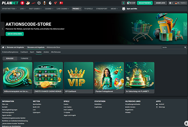
Task: Open the Planbet-Freitagsboost card
Action: (109, 78)
